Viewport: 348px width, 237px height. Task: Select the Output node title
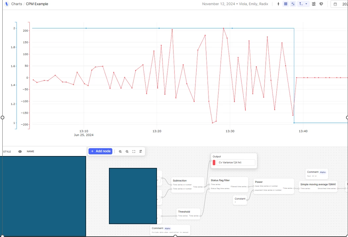217,157
